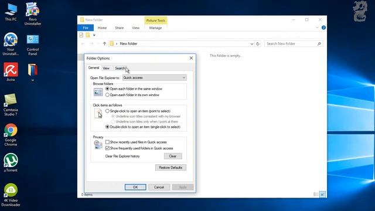This screenshot has height=211, width=375.
Task: Open the Manage ribbon tab
Action: (x=155, y=28)
